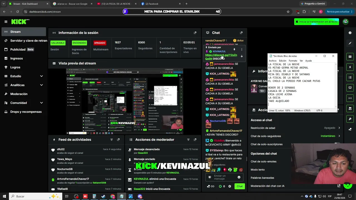Expand pinned message with down arrow
This screenshot has height=200, width=356.
coord(242,56)
